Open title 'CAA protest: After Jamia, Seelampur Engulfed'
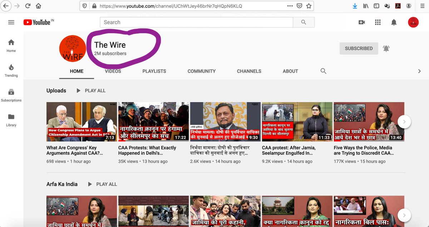This screenshot has width=429, height=227. click(x=289, y=150)
